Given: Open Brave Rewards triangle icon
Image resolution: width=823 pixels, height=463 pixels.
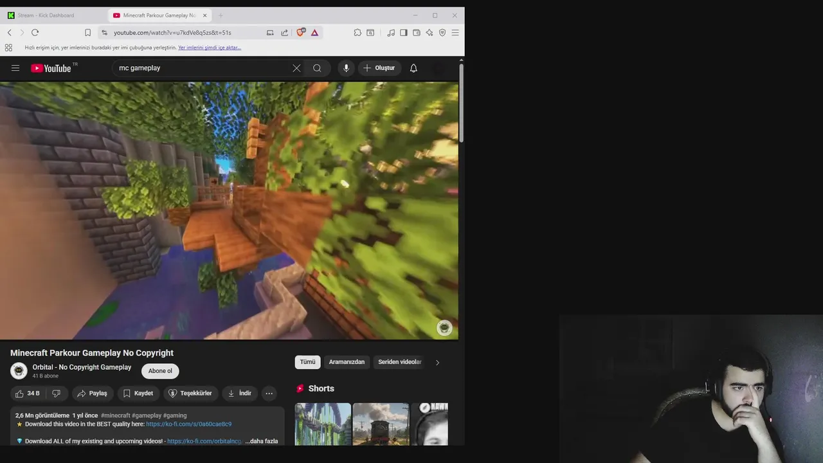Looking at the screenshot, I should click(x=314, y=33).
